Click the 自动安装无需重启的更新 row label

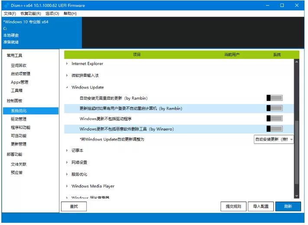tap(114, 99)
